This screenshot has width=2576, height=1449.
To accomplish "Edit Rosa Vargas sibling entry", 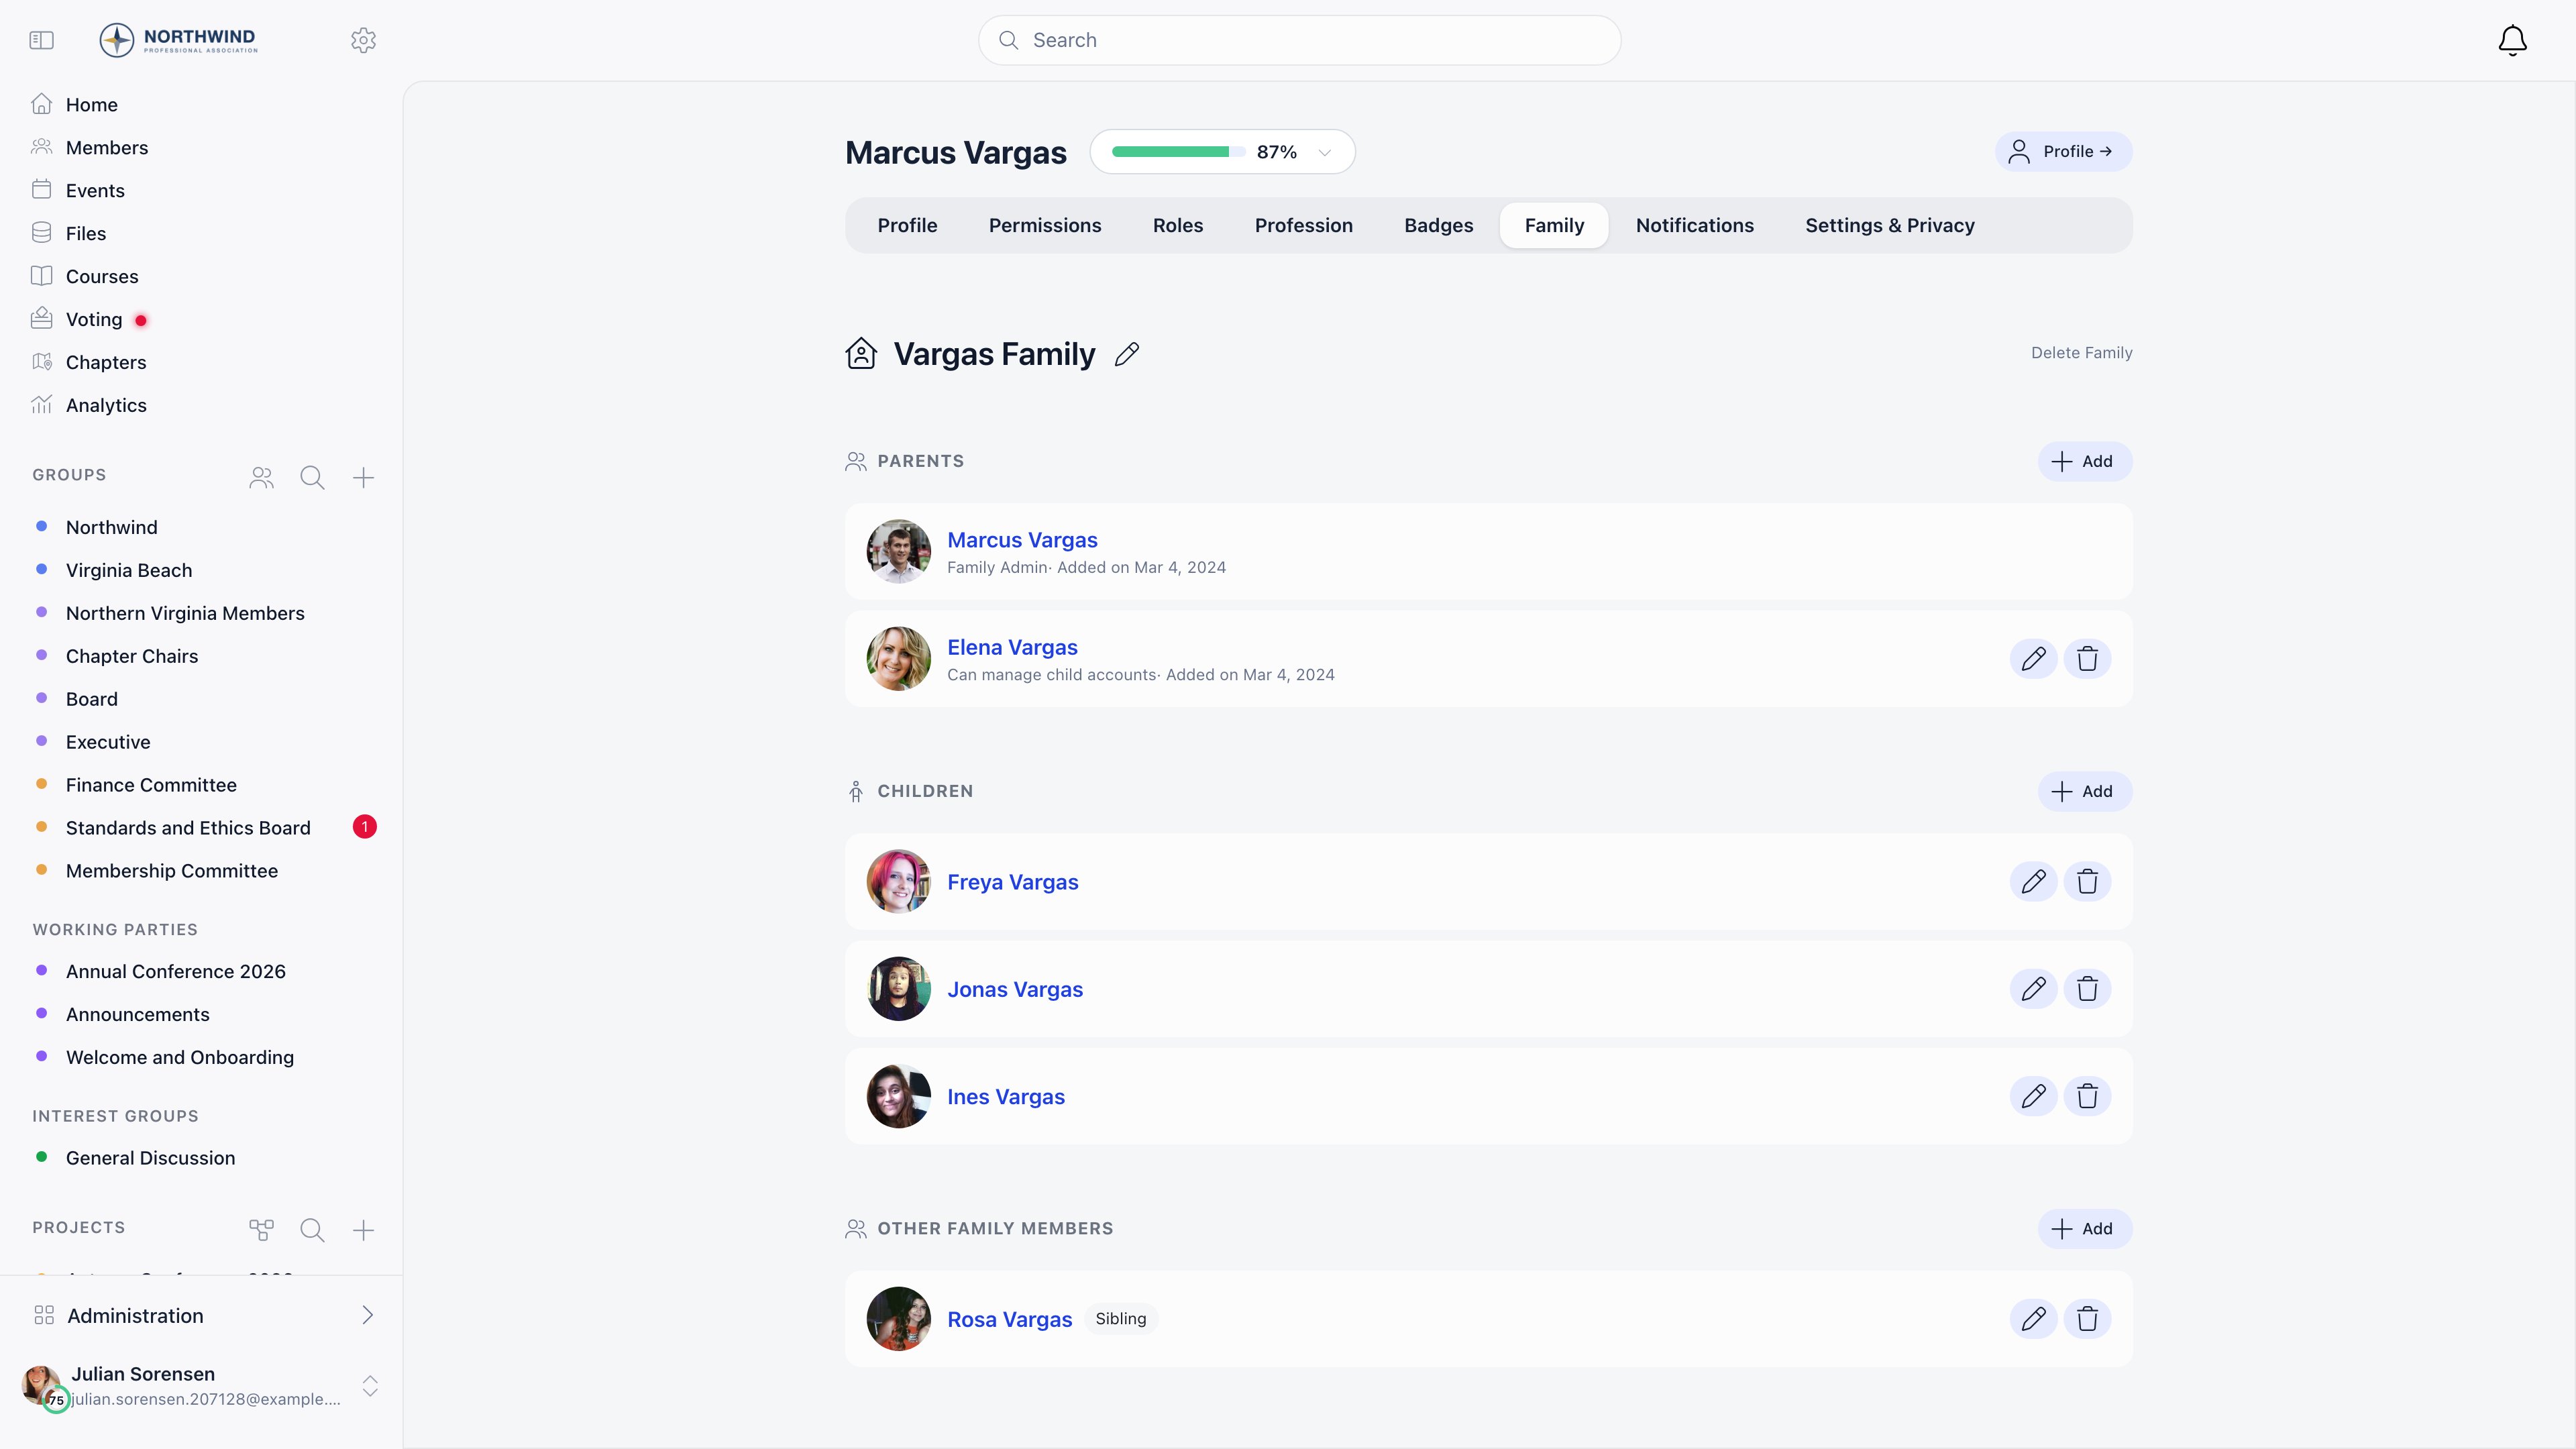I will click(2033, 1319).
